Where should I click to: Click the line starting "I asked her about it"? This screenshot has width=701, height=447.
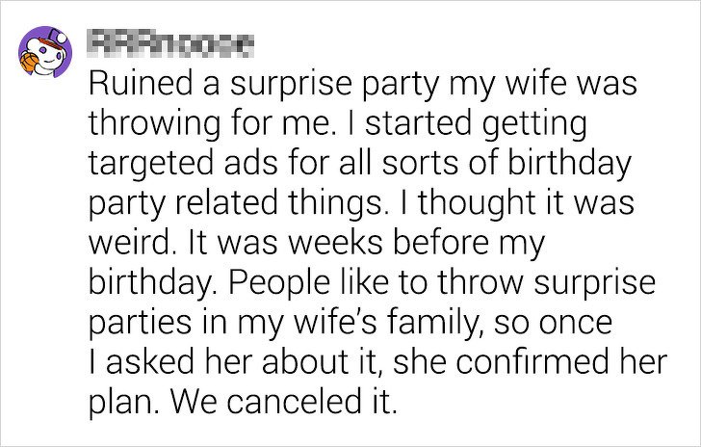(377, 361)
